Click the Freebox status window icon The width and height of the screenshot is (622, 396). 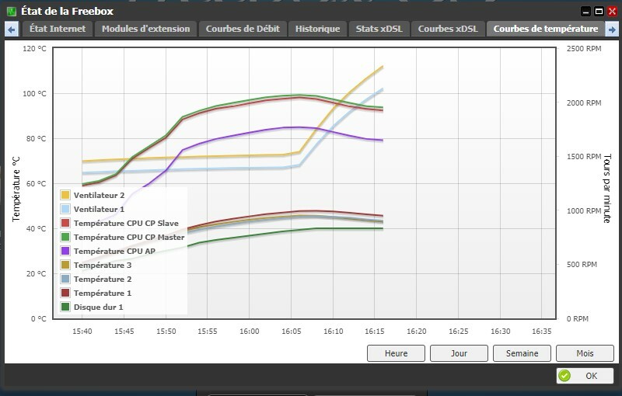12,11
